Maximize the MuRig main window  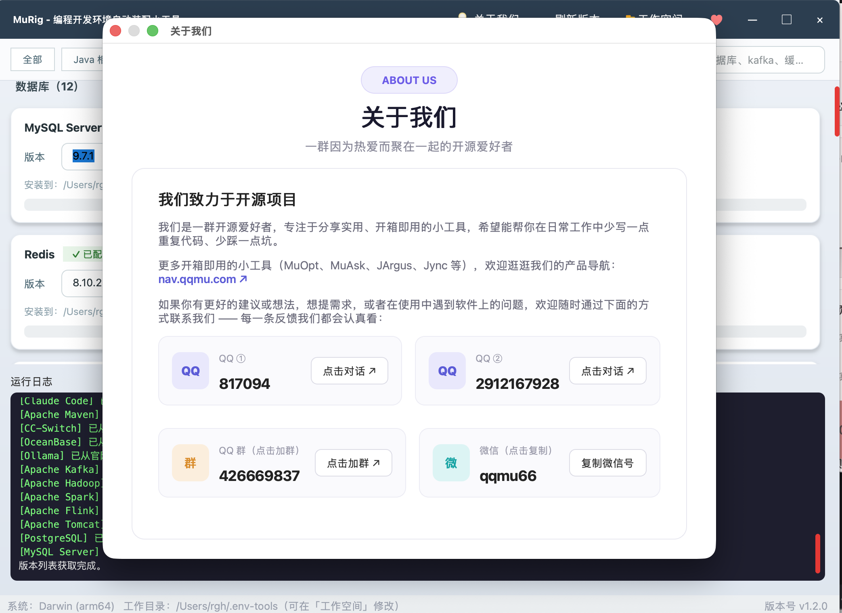(x=786, y=20)
